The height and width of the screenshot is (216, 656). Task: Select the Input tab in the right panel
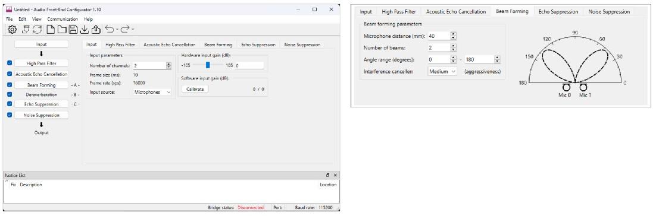[366, 12]
